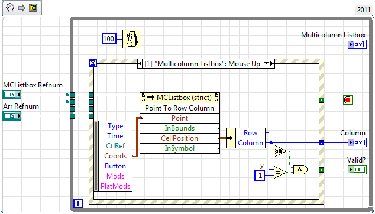Select the Wait metronome timer node
Screen dimensions: 375x214
132,39
